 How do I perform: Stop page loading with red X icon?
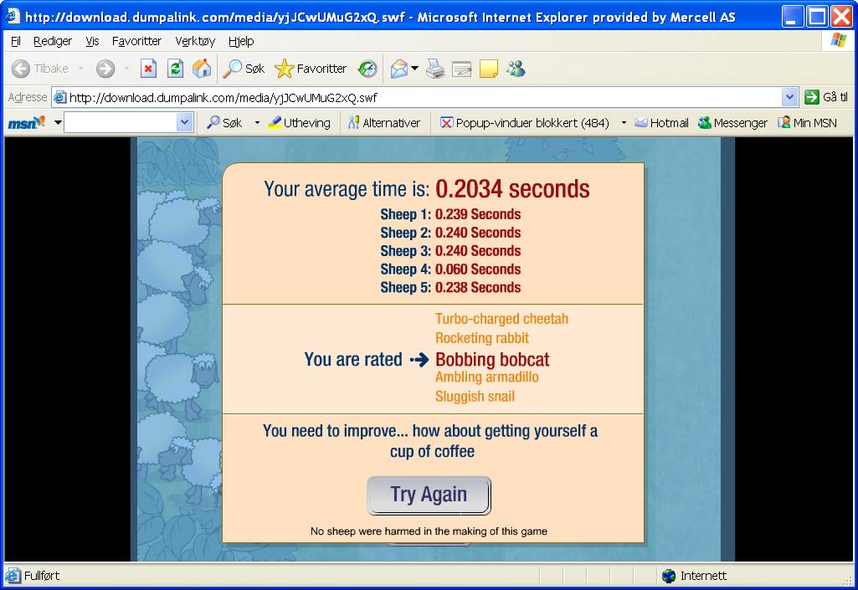(x=148, y=69)
